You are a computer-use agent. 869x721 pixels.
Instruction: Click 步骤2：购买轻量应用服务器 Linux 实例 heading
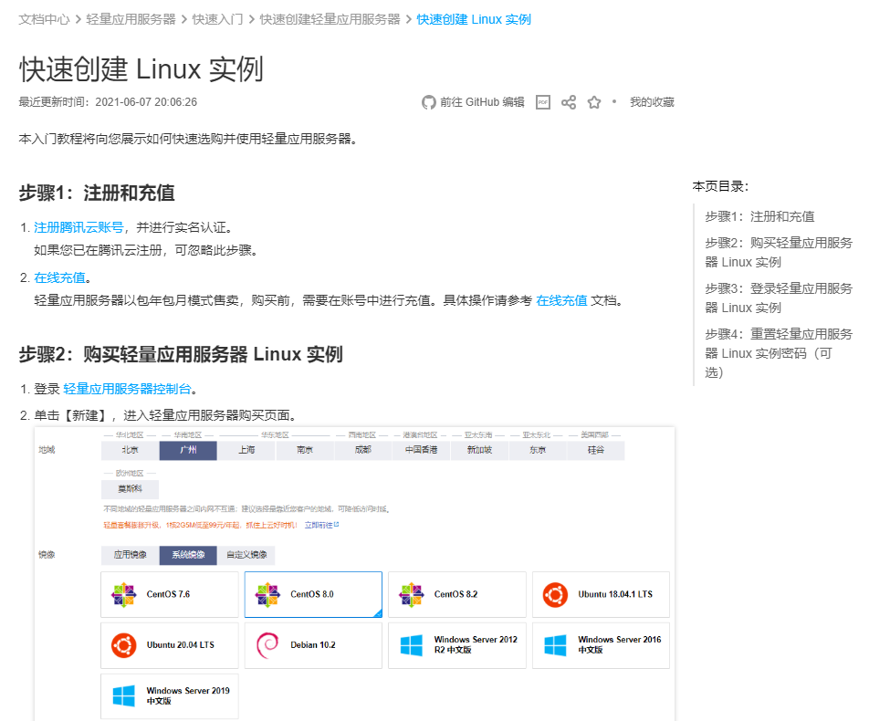tap(181, 355)
